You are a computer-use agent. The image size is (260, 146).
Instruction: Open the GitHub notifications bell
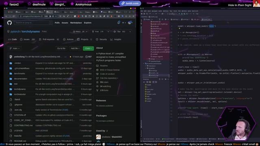[119, 23]
